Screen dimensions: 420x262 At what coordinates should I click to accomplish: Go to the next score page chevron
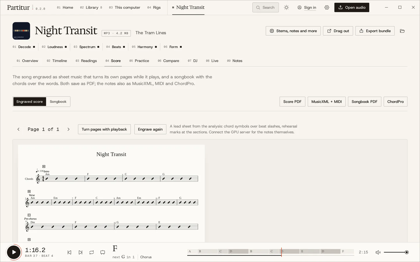[x=69, y=129]
